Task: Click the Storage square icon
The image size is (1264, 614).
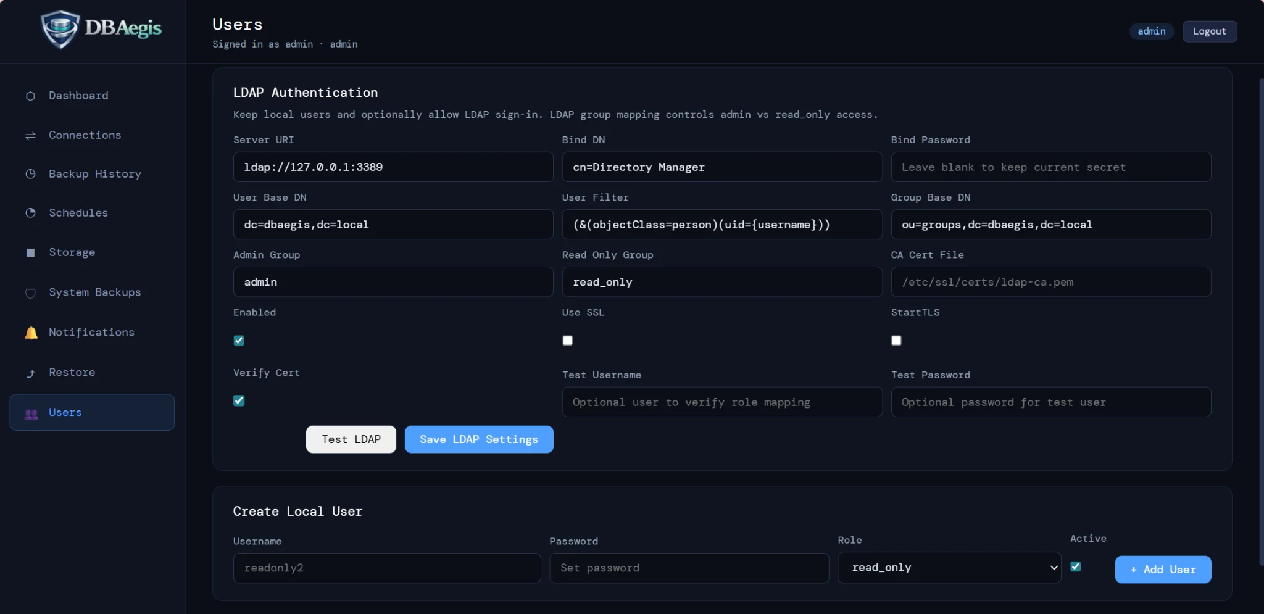Action: [x=30, y=252]
